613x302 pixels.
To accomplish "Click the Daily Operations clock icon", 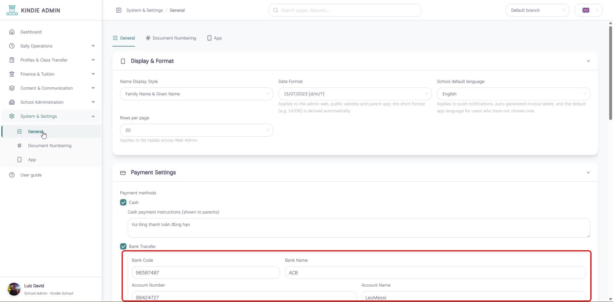I will [12, 46].
